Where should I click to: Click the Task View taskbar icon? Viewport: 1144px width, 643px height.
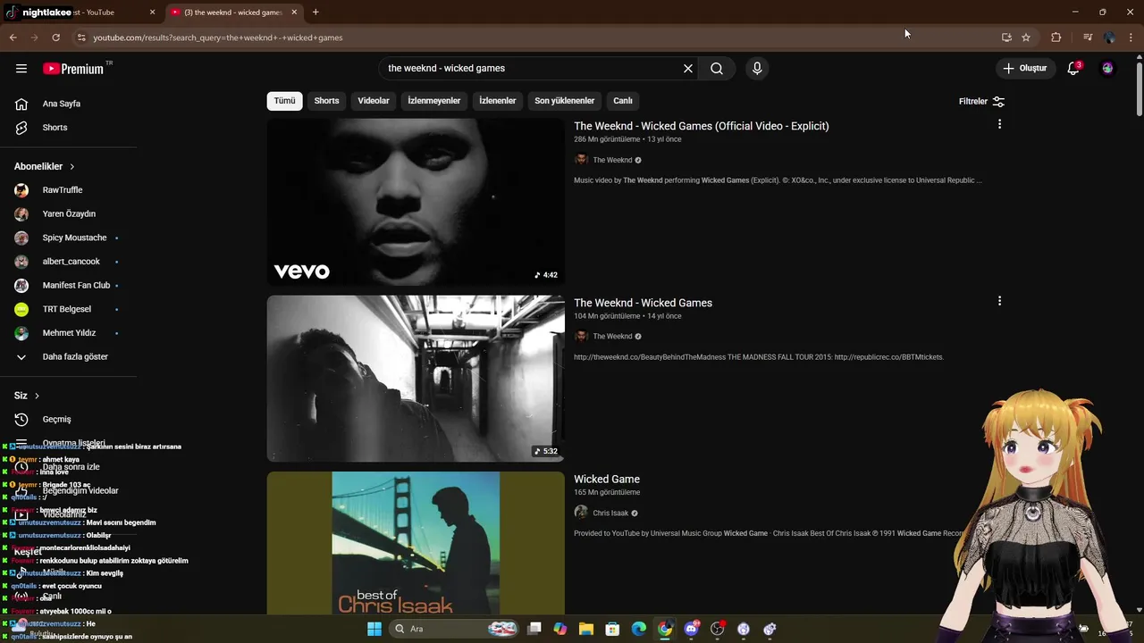pyautogui.click(x=534, y=629)
